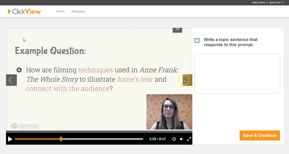Click the gear bullet on slide
Image resolution: width=289 pixels, height=154 pixels.
pyautogui.click(x=19, y=70)
